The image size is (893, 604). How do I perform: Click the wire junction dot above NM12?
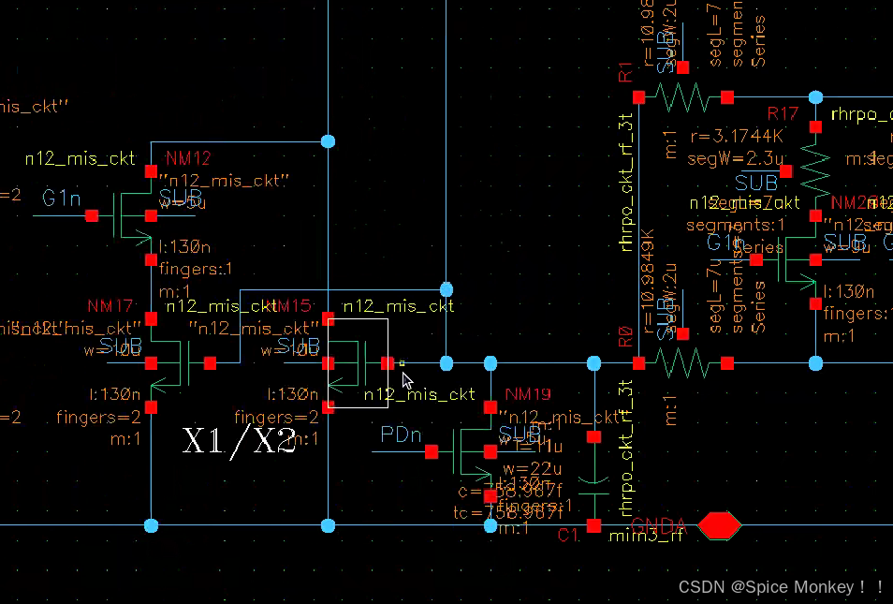click(x=328, y=141)
